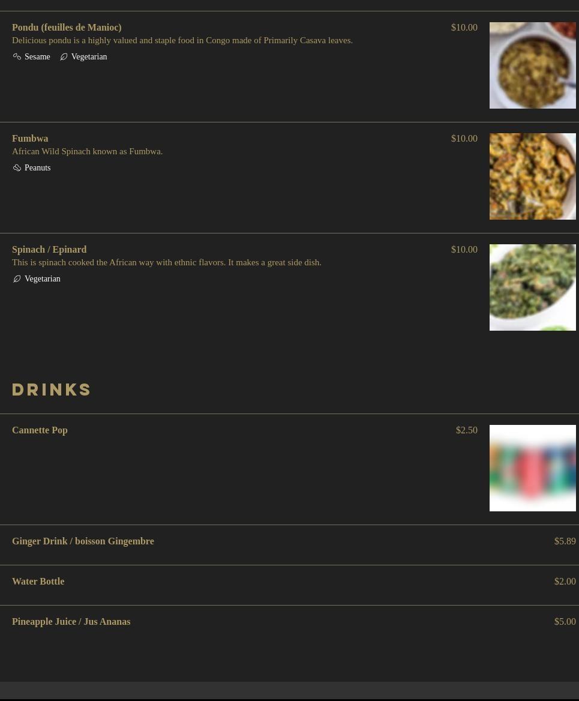This screenshot has width=579, height=701.
Task: Click the Vegetarian leaf icon under Spinach / Epinard
Action: point(17,279)
